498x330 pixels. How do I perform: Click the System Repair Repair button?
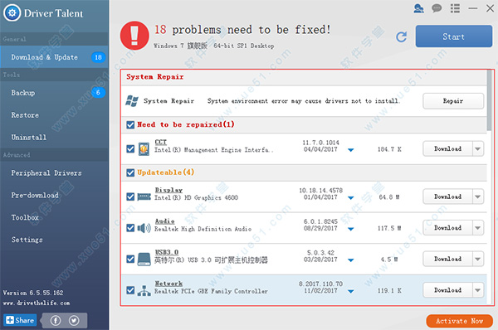coord(453,101)
